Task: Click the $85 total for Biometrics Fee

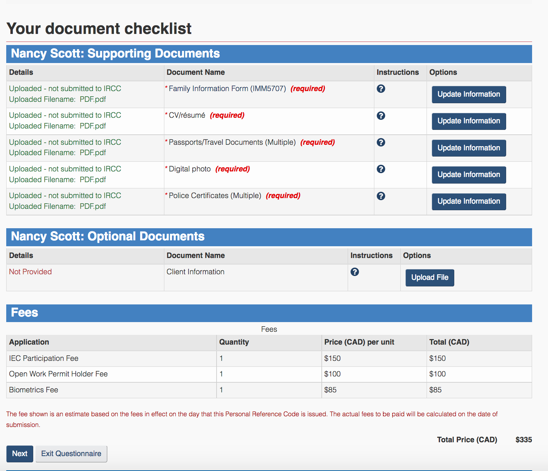Action: coord(435,390)
